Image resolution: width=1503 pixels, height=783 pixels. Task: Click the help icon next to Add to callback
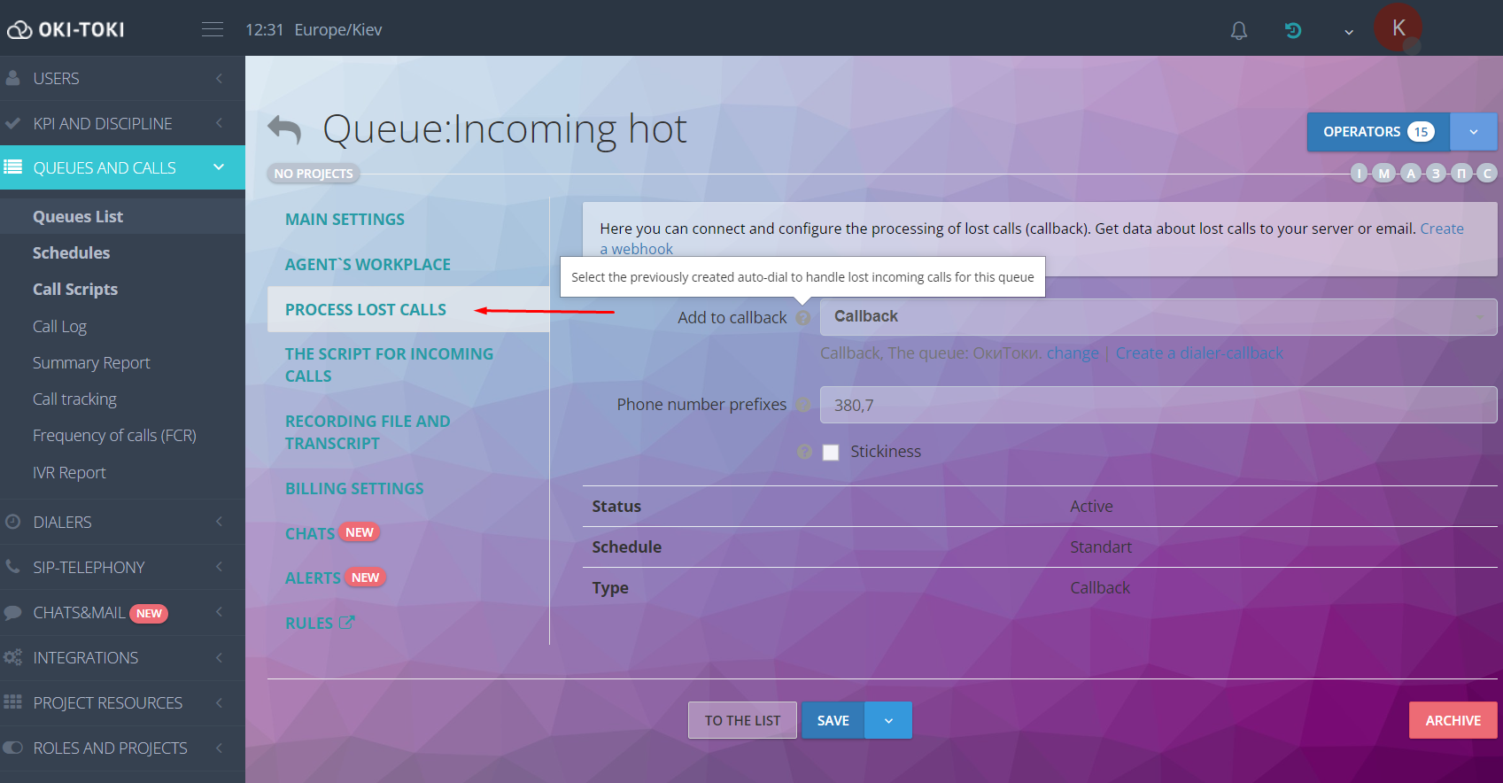[x=803, y=318]
